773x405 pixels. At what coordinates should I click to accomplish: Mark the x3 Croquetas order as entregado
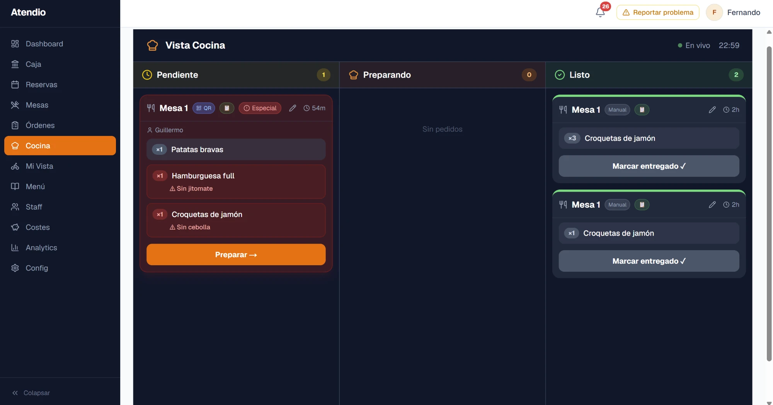649,166
